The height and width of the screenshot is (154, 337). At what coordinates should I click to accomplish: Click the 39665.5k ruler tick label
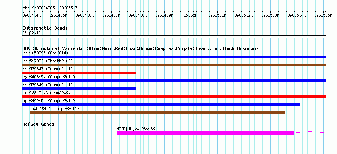[x=323, y=15]
